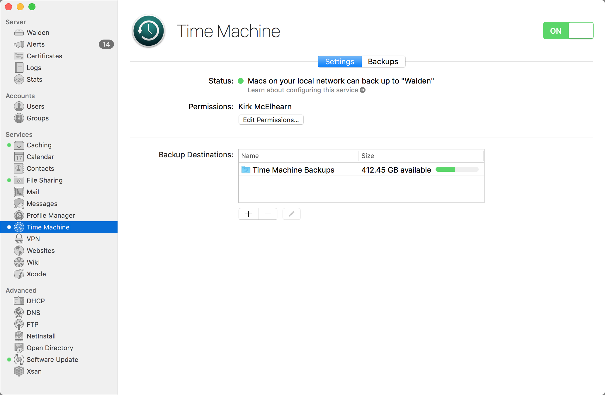
Task: Select Certificates icon in sidebar
Action: tap(19, 56)
